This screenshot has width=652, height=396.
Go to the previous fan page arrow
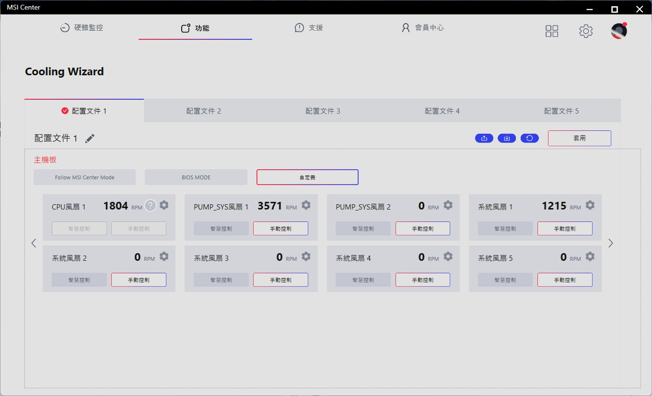click(x=34, y=243)
